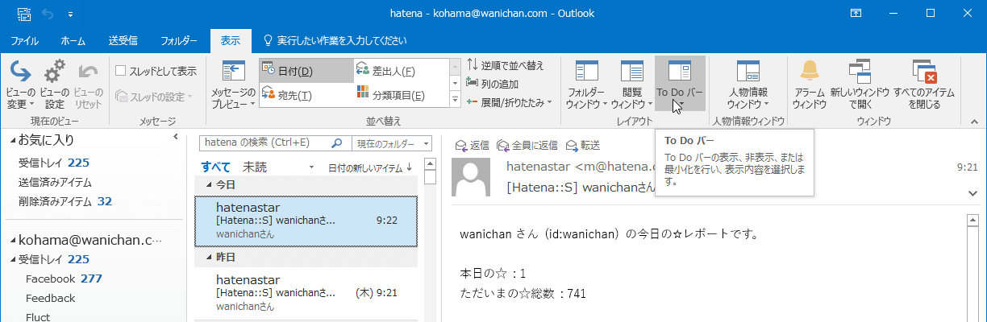The image size is (987, 322).
Task: Show 未読 unread messages filter
Action: tap(255, 167)
